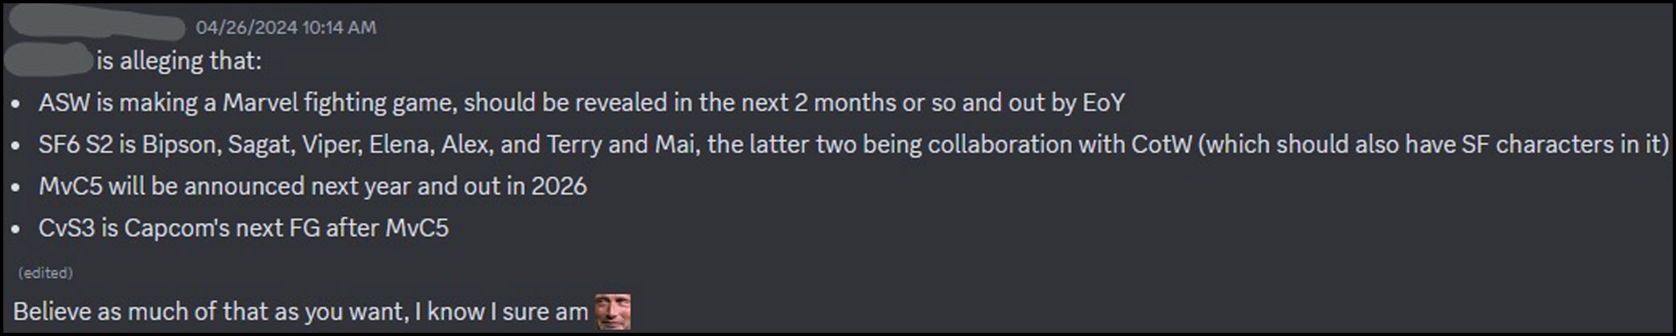The image size is (1676, 336).
Task: Click 'Marvel fighting game' in the first bullet
Action: 338,103
